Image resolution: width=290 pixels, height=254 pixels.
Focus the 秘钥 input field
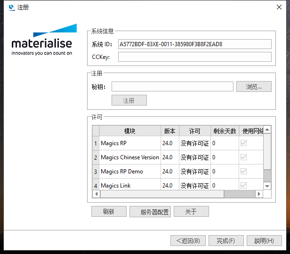click(x=172, y=87)
